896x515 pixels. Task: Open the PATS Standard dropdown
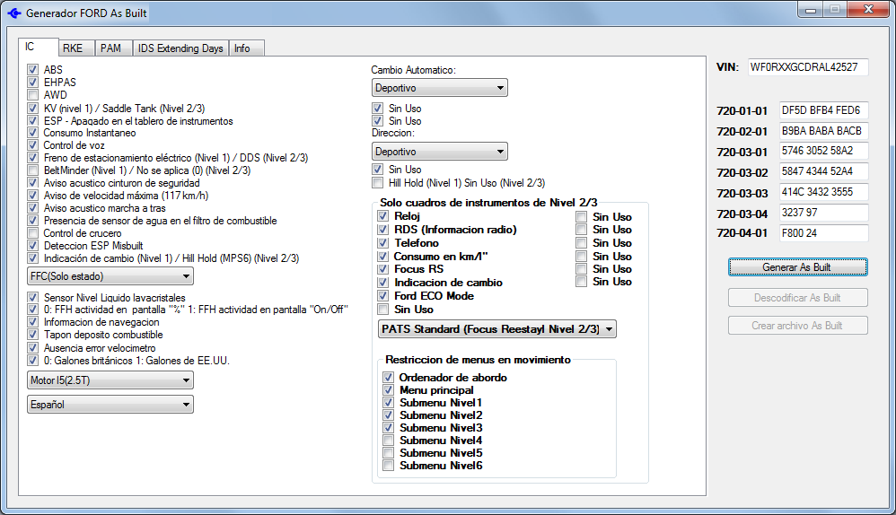click(496, 329)
